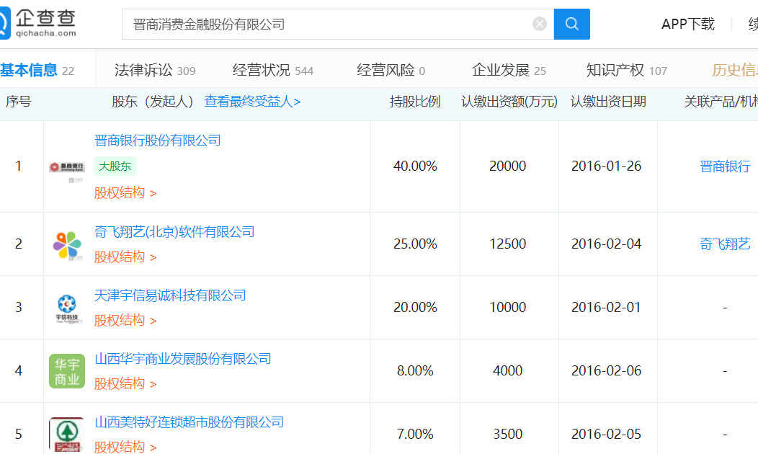
Task: Select the 4000 subscribed capital cell
Action: point(507,371)
